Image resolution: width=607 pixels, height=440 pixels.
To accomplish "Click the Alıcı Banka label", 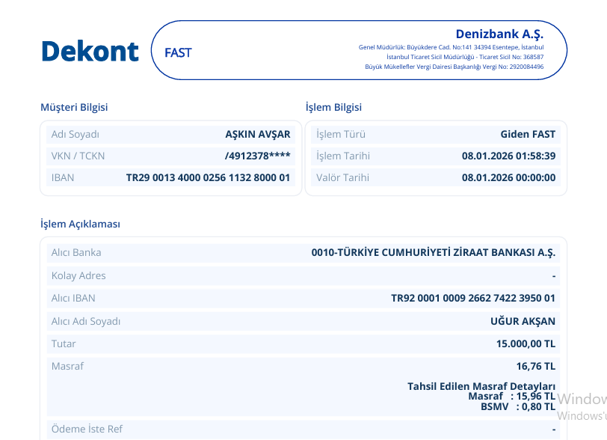I will [x=76, y=252].
